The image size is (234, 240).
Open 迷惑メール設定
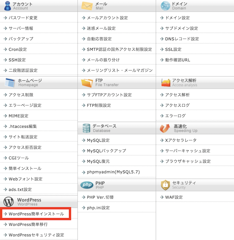tap(101, 28)
